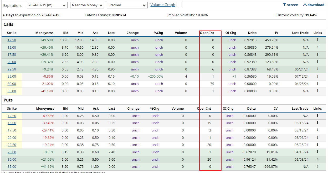Toggle the Volume Graph checkbox
This screenshot has height=173, width=328.
pos(179,5)
